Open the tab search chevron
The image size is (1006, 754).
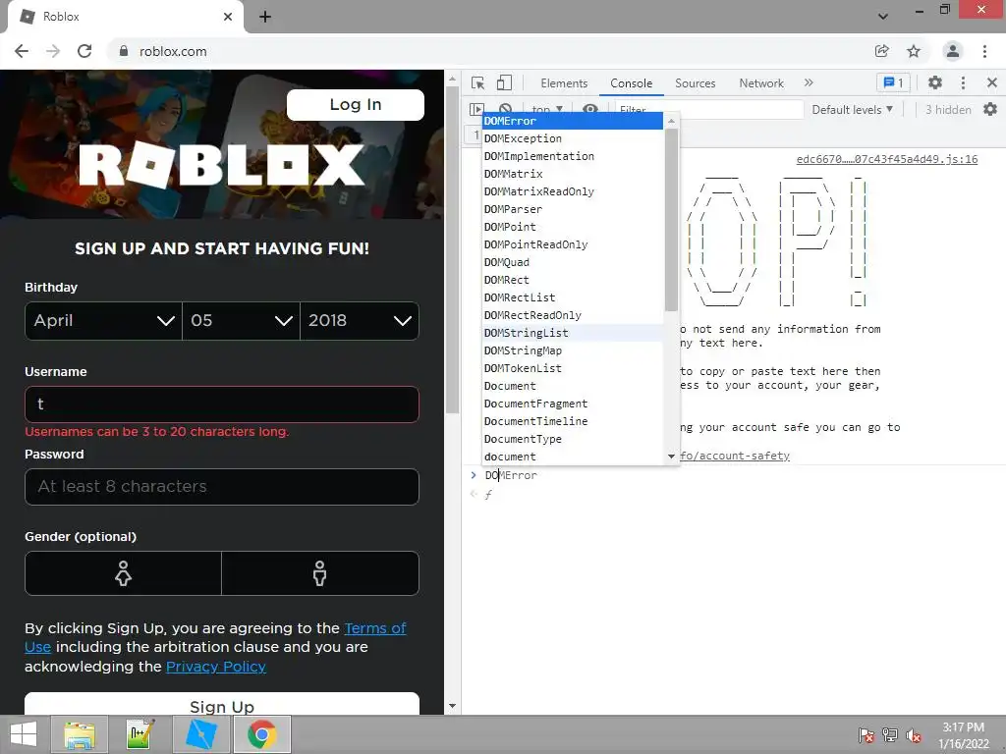pyautogui.click(x=883, y=17)
